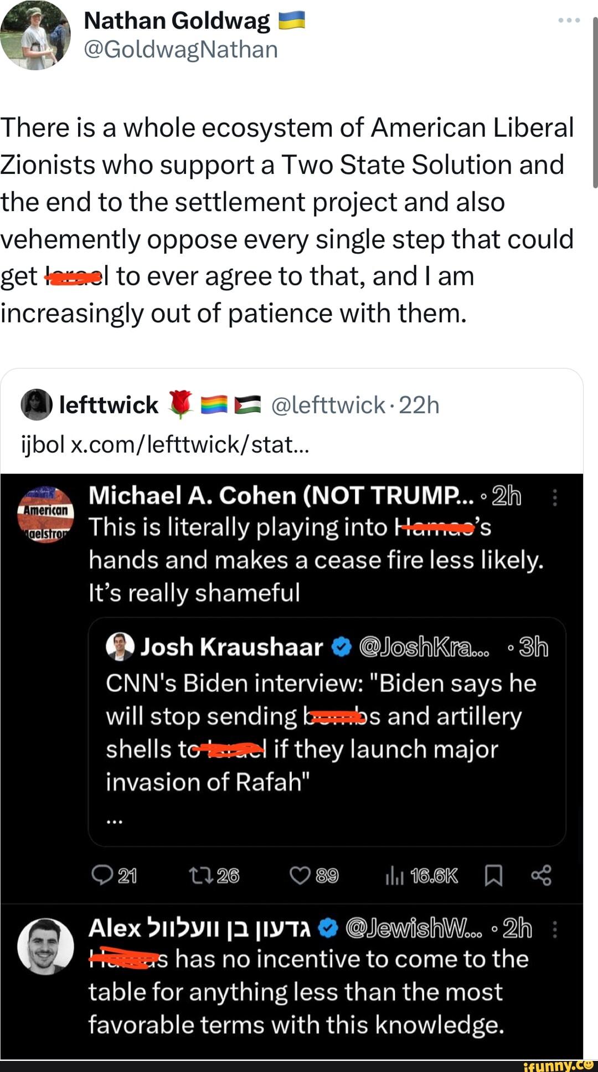Click Nathan Goldwag's profile picture
Viewport: 598px width, 1072px height.
click(35, 35)
